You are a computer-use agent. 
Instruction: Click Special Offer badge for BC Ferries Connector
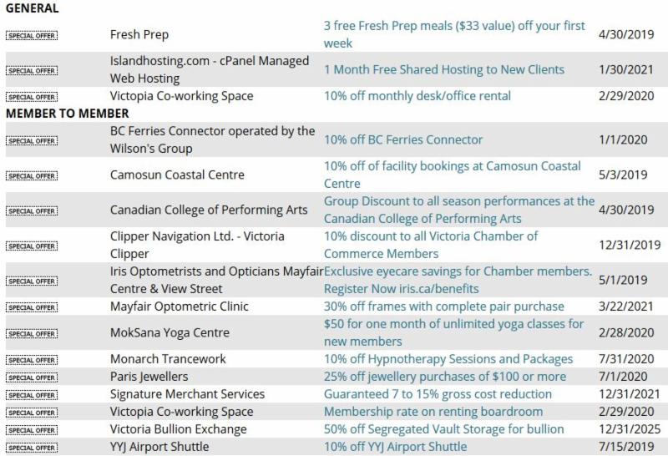coord(32,141)
